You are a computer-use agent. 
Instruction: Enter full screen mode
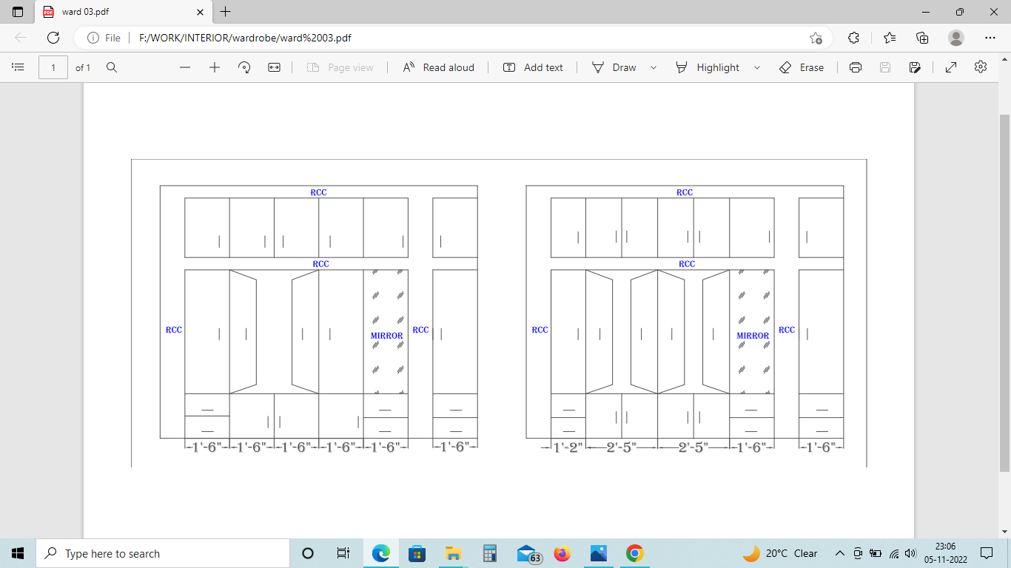(x=951, y=67)
